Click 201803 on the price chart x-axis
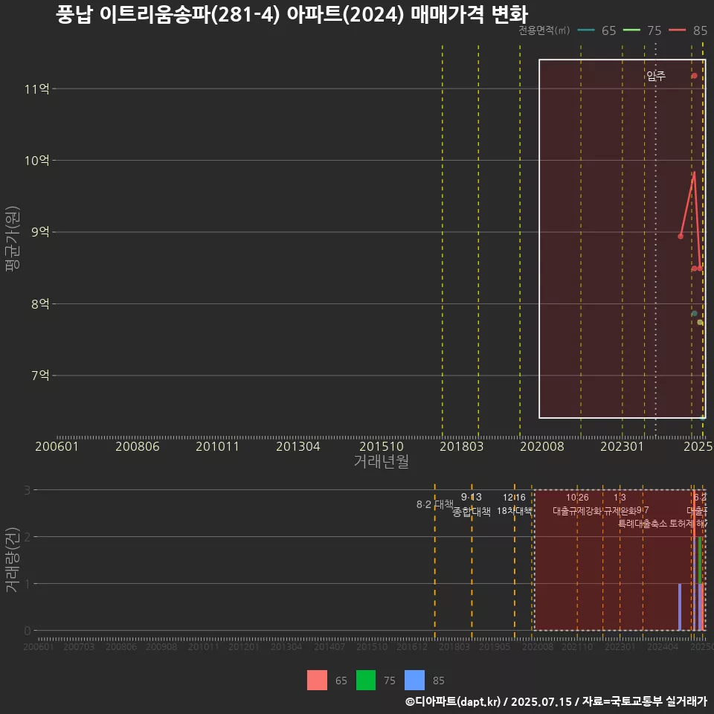The height and width of the screenshot is (714, 714). [461, 446]
